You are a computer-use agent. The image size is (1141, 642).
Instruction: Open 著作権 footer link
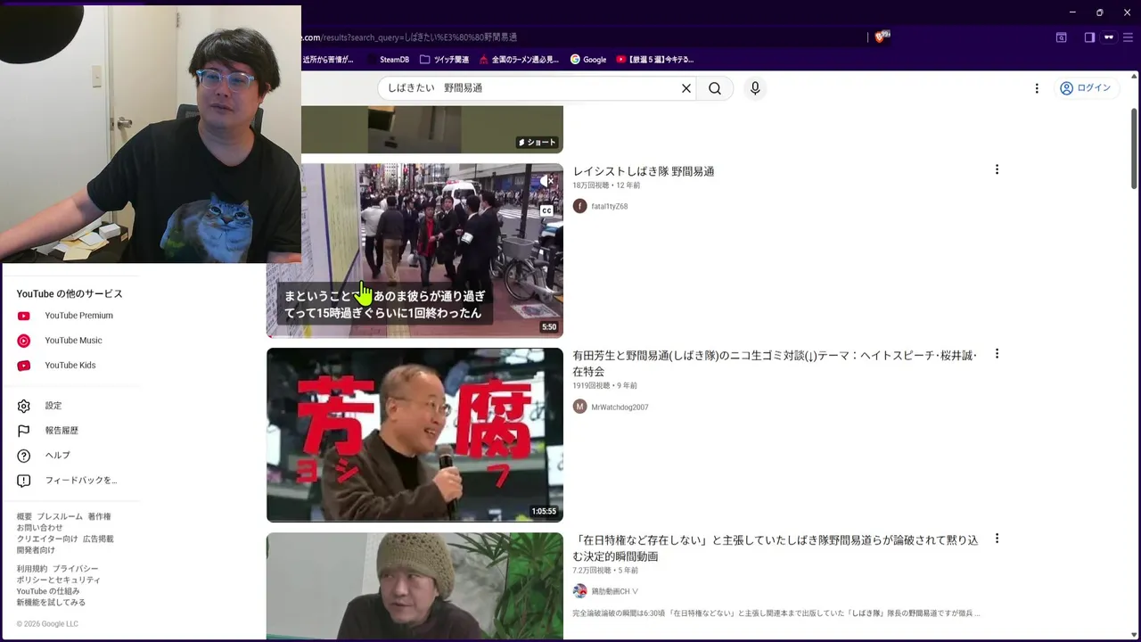(99, 517)
